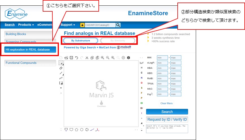Open Marvin JS settings gear
Image resolution: width=245 pixels, height=140 pixels.
tap(123, 58)
